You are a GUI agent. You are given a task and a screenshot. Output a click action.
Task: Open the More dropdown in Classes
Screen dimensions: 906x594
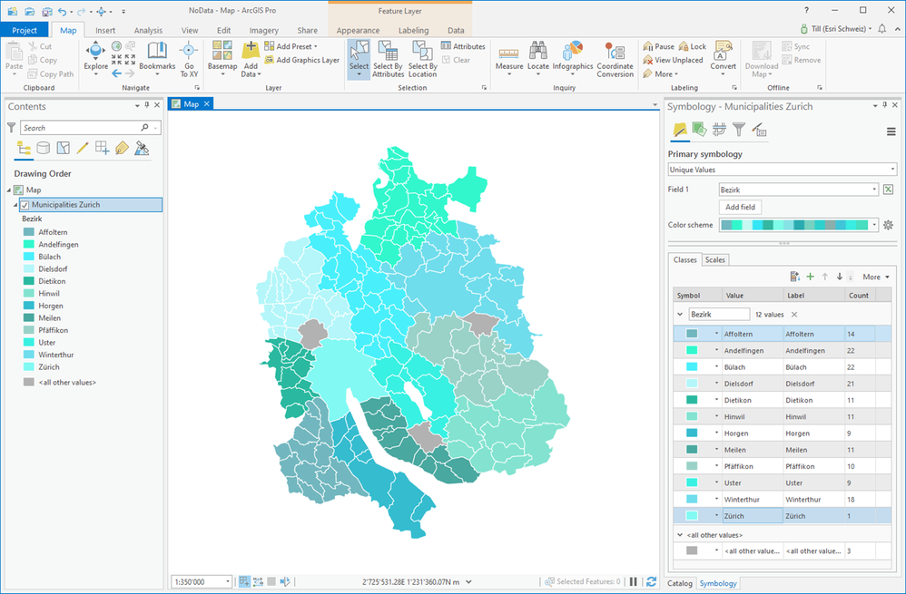(875, 278)
